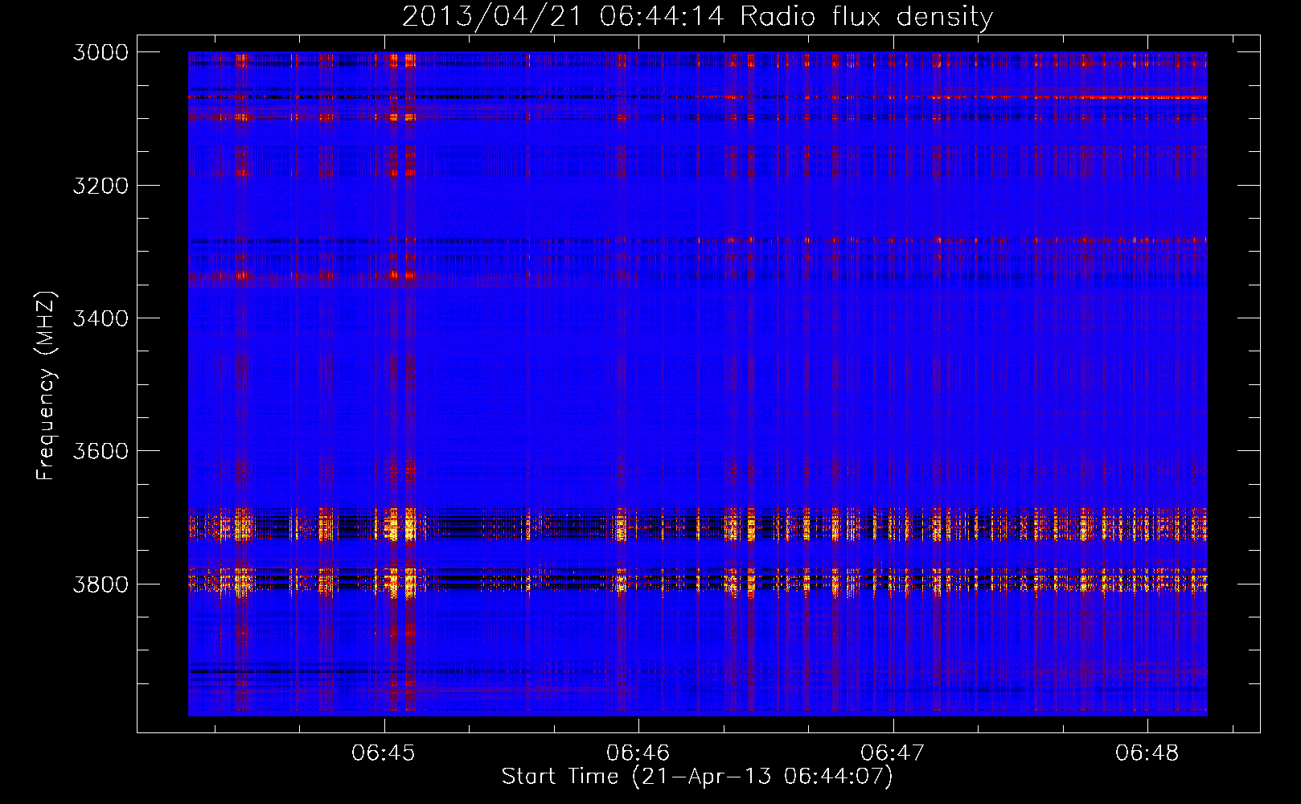This screenshot has height=804, width=1301.
Task: Select the 3800 frequency axis label
Action: pos(101,584)
